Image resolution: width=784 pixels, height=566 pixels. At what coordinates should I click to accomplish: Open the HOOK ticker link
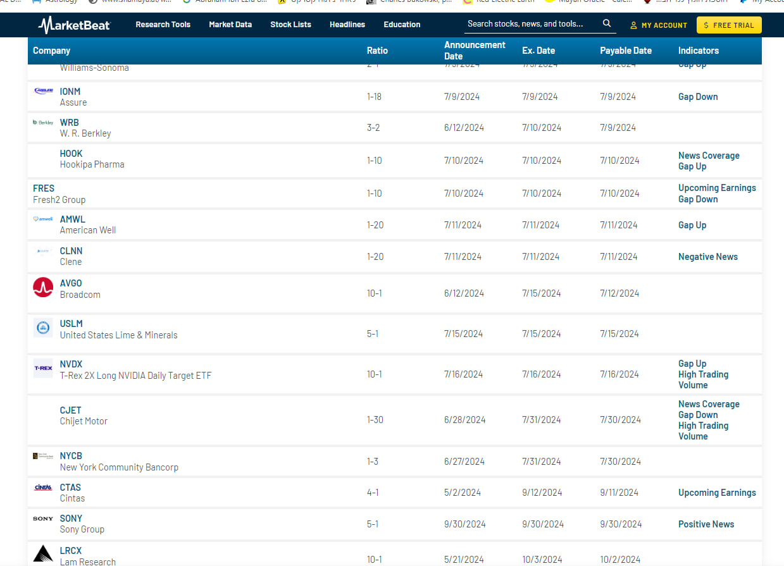pos(72,154)
